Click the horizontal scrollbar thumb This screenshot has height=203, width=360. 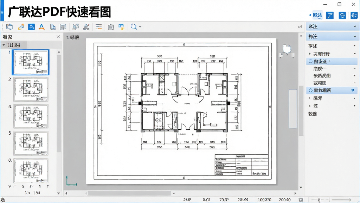coord(129,193)
